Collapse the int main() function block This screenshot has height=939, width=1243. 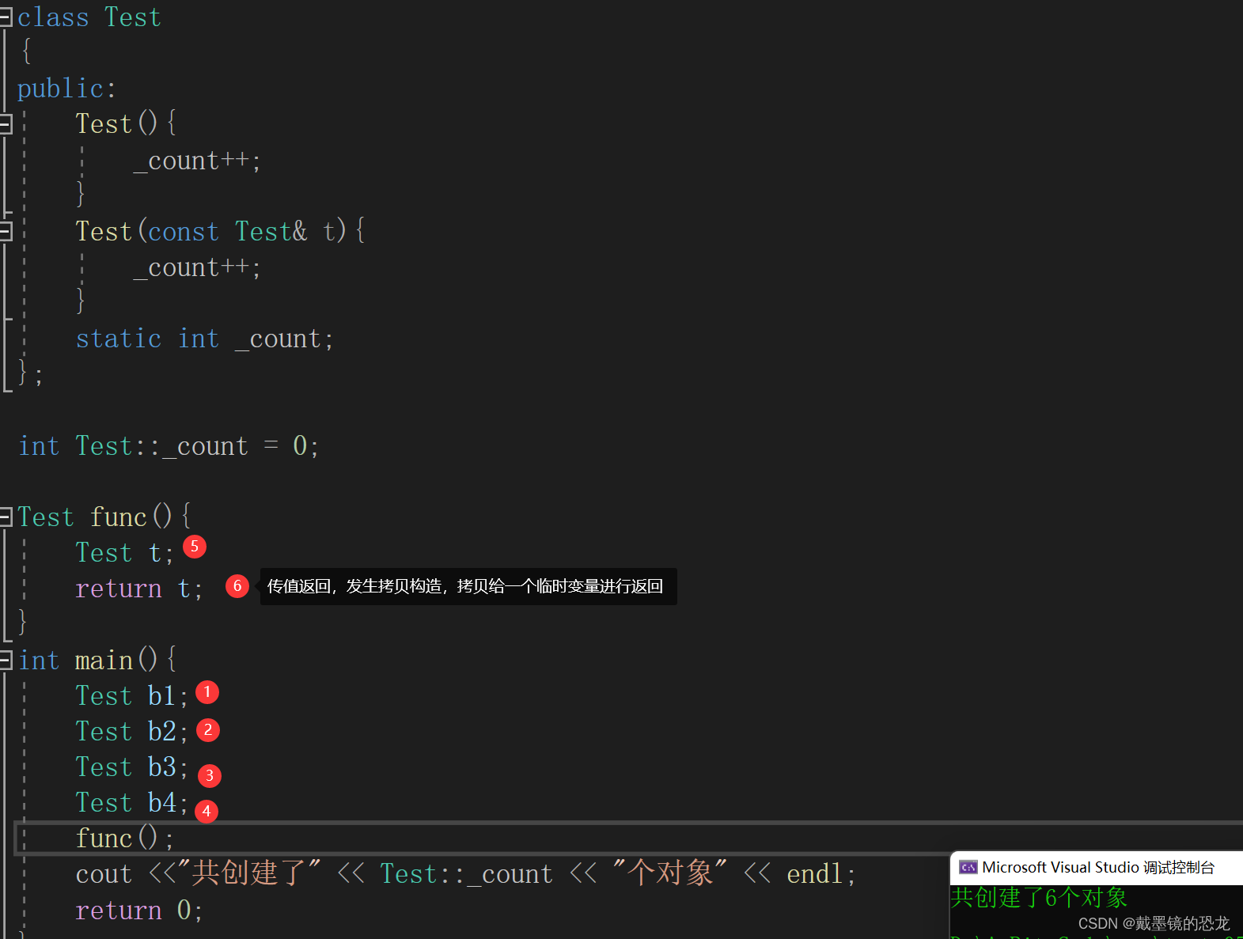[x=5, y=660]
